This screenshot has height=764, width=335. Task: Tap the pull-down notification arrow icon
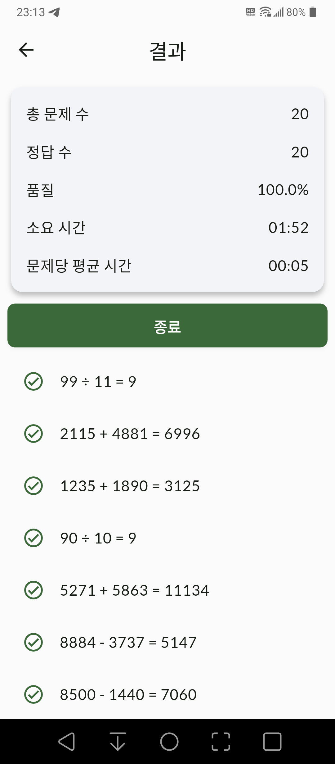118,742
